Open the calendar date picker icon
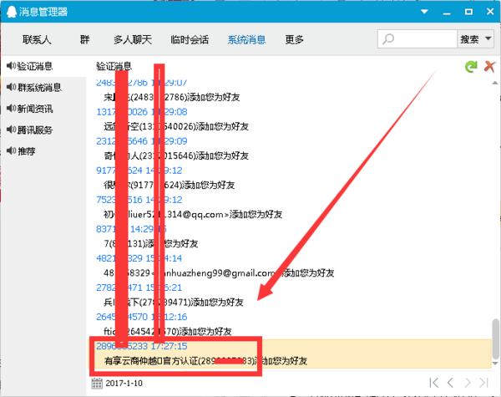 (x=97, y=384)
